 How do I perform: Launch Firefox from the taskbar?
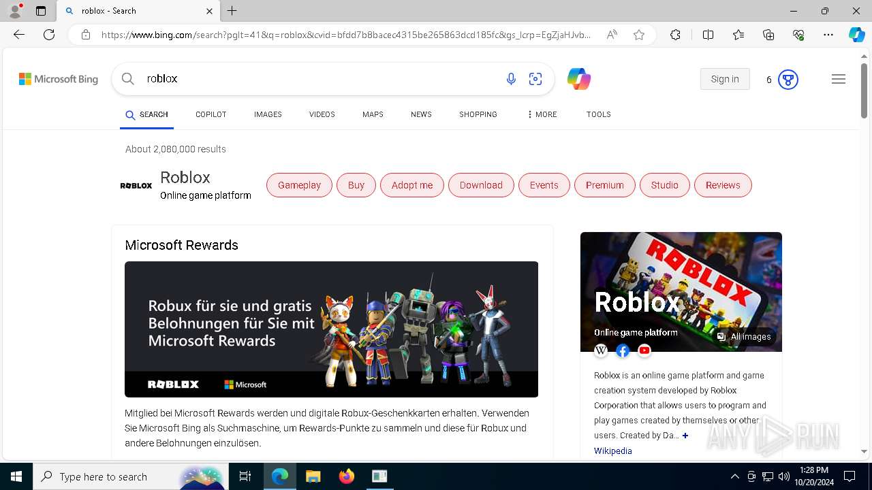coord(347,476)
